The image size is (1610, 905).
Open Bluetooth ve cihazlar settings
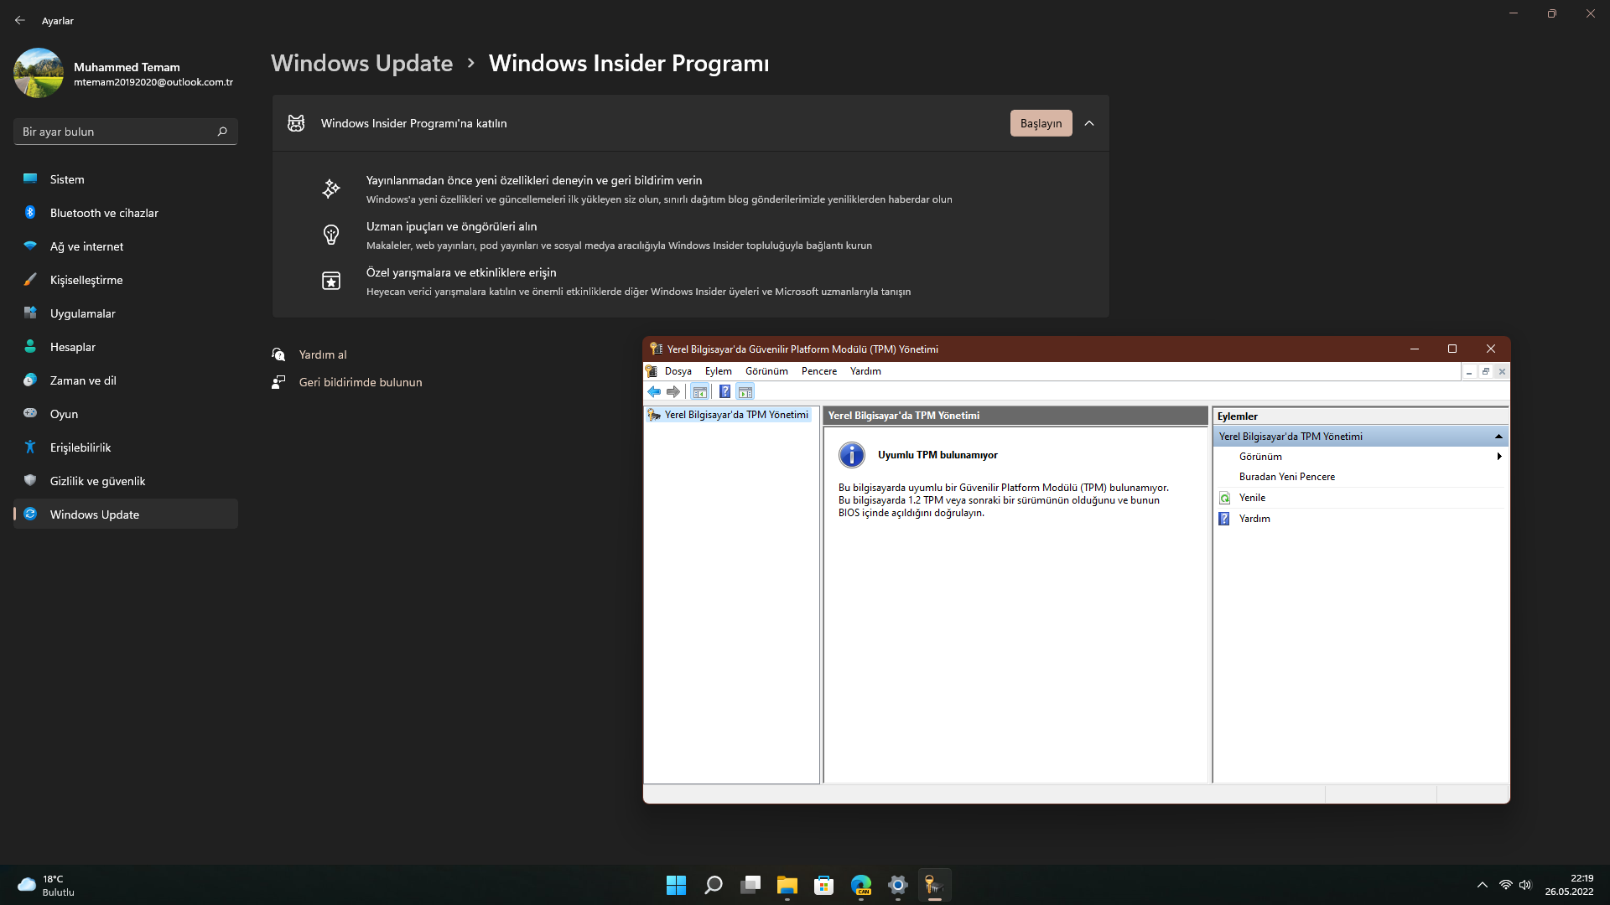pos(104,213)
